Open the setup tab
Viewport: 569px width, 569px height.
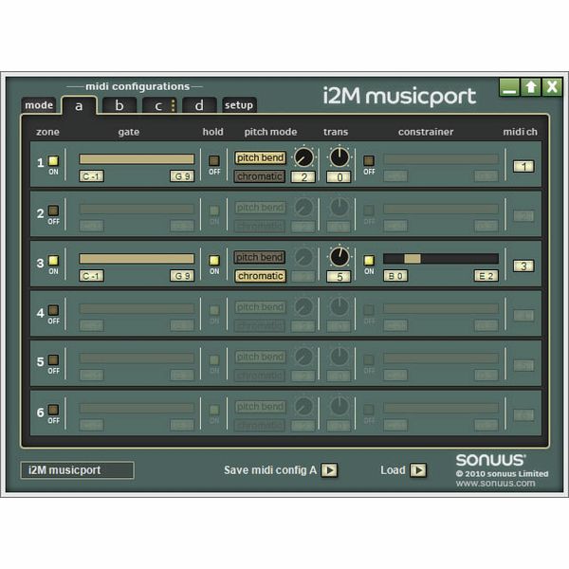point(239,105)
